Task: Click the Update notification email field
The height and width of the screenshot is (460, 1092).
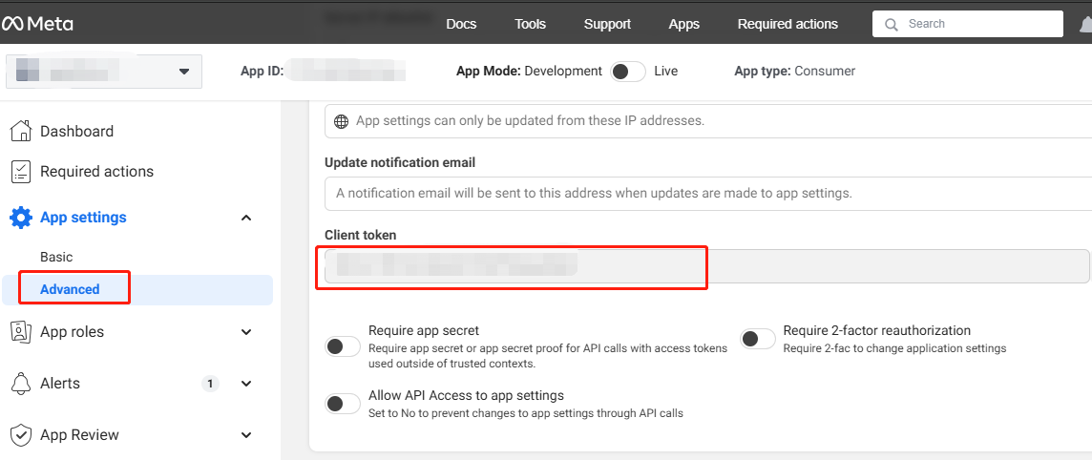Action: coord(706,193)
